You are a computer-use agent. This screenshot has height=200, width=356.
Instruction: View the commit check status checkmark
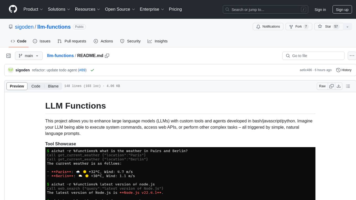(x=92, y=70)
